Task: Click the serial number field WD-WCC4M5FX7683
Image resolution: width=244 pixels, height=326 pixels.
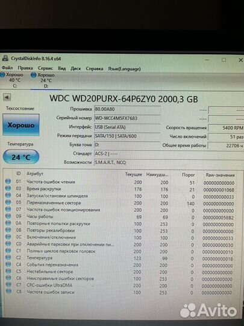Action: 127,118
